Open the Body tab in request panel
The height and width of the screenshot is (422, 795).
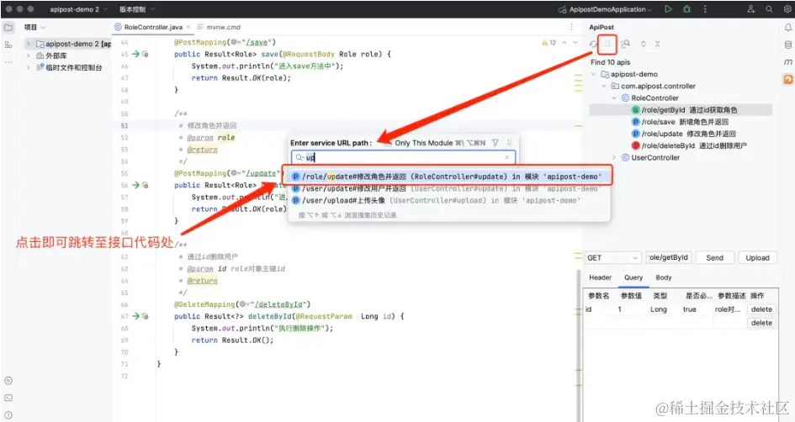pyautogui.click(x=663, y=277)
